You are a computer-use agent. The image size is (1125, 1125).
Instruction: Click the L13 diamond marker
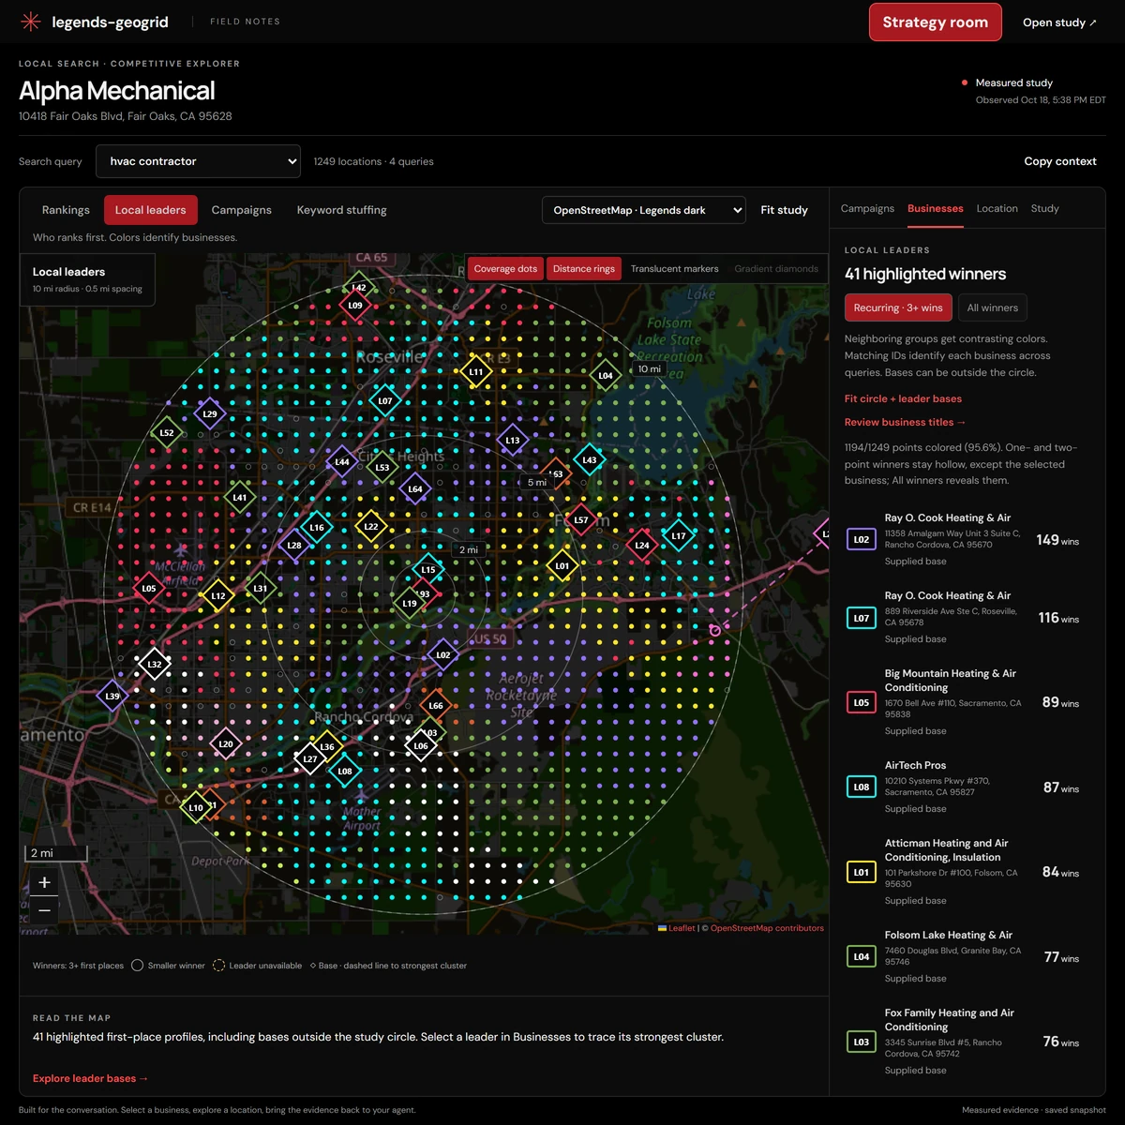pos(513,441)
